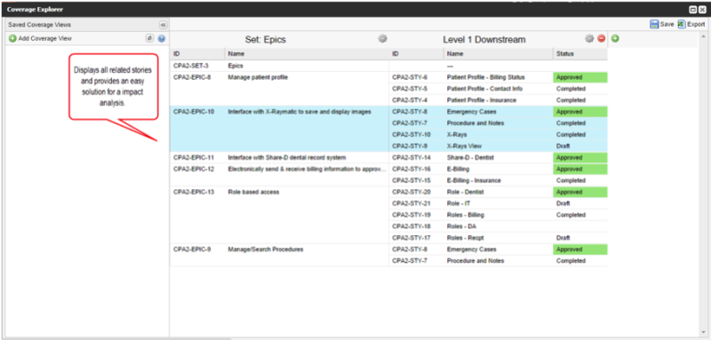Click Draft status of X-Rays View
Viewport: 711px width, 340px height.
pyautogui.click(x=563, y=146)
